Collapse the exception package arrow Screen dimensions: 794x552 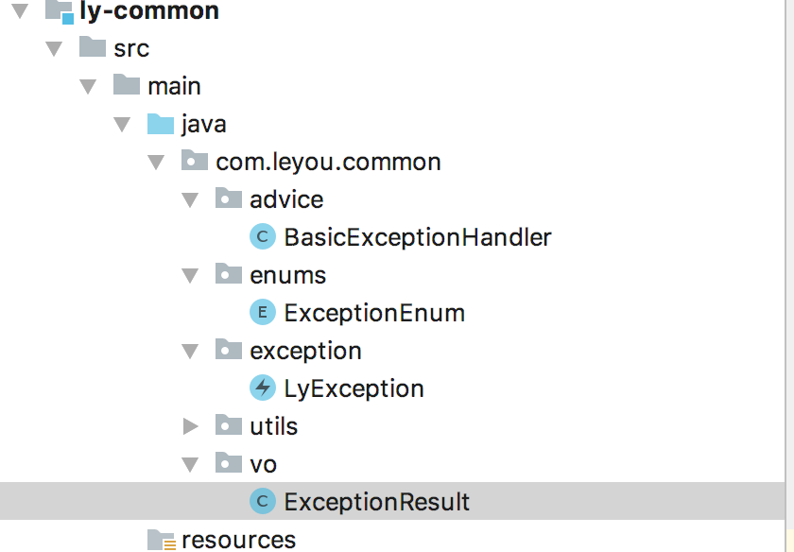pyautogui.click(x=191, y=351)
